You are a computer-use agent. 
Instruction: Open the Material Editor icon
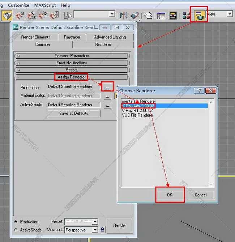186,16
